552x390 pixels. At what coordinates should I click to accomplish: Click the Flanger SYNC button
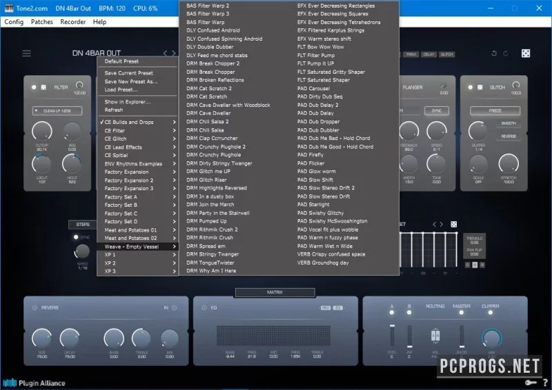pos(437,111)
